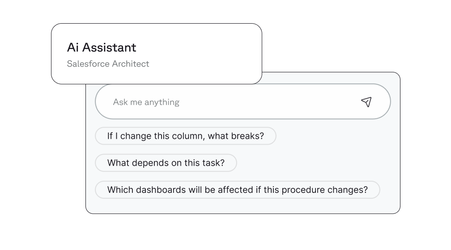Click the empty area of the chat panel
Viewport: 451px width, 250px height.
pyautogui.click(x=313, y=161)
